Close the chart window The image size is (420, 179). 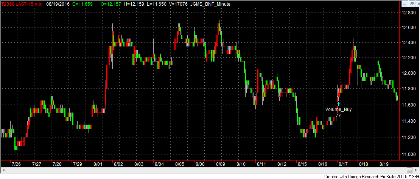417,4
